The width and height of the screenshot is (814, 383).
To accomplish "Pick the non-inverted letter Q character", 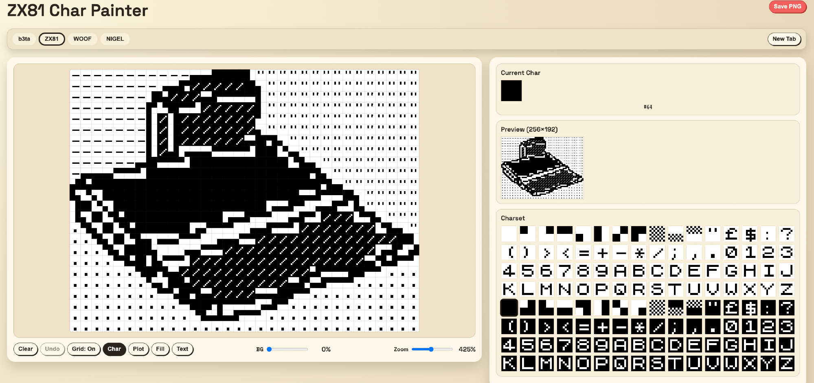I will click(620, 290).
